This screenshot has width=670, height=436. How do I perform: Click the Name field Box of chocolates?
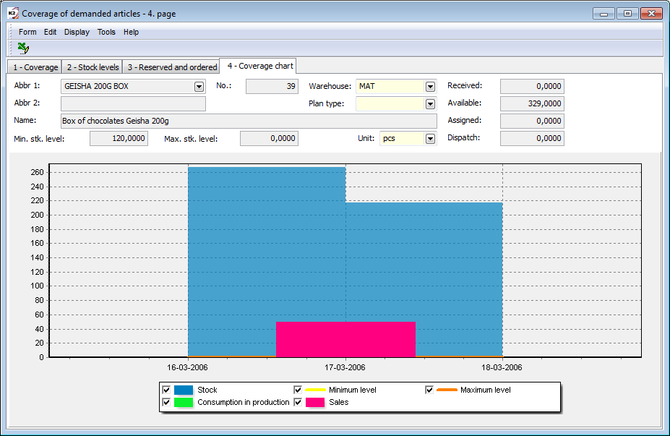click(249, 121)
